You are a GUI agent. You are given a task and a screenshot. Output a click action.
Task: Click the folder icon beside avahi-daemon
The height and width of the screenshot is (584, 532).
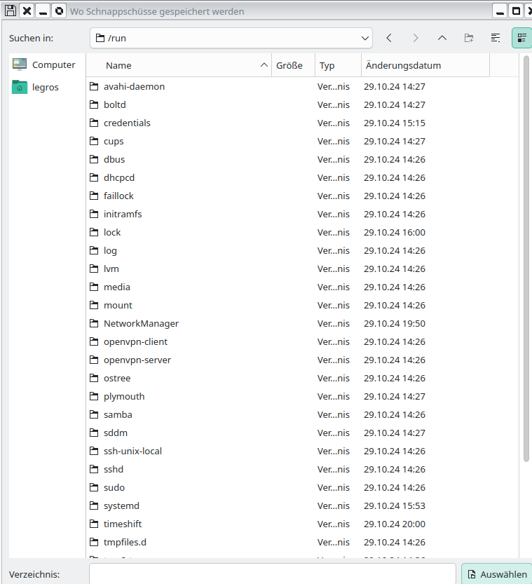coord(95,87)
